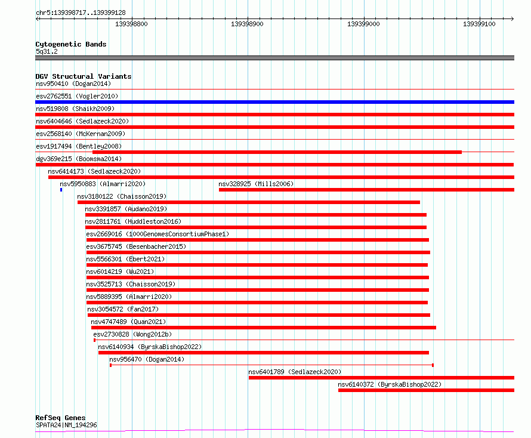Viewport: 531px width, 438px height.
Task: Click nsv6140372 (ByrskaBishop2022) label
Action: click(390, 384)
